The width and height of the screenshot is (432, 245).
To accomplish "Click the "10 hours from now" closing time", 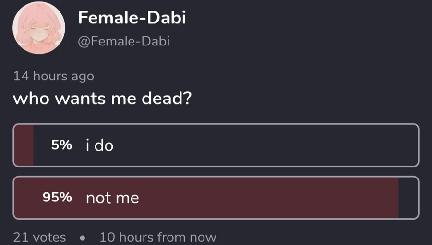I will tap(158, 237).
